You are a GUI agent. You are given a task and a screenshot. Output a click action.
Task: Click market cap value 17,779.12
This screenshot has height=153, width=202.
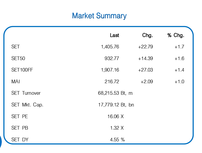coord(109,105)
